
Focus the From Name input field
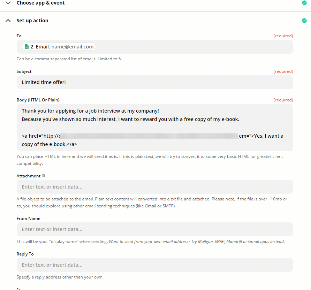155,229
